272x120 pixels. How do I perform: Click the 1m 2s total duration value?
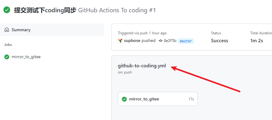tap(257, 41)
